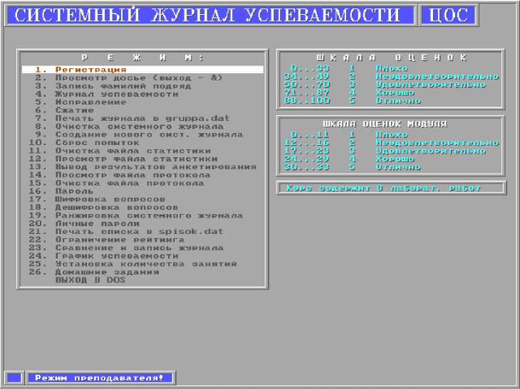Open item 24 График успеваемости
520x389 pixels.
tap(103, 256)
